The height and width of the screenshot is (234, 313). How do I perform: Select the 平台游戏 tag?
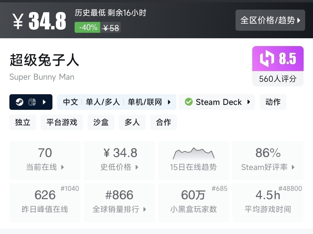coord(62,122)
